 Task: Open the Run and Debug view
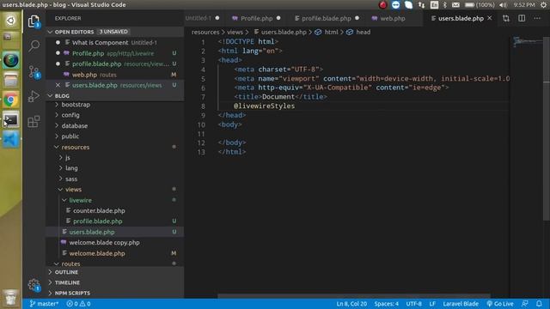[34, 96]
